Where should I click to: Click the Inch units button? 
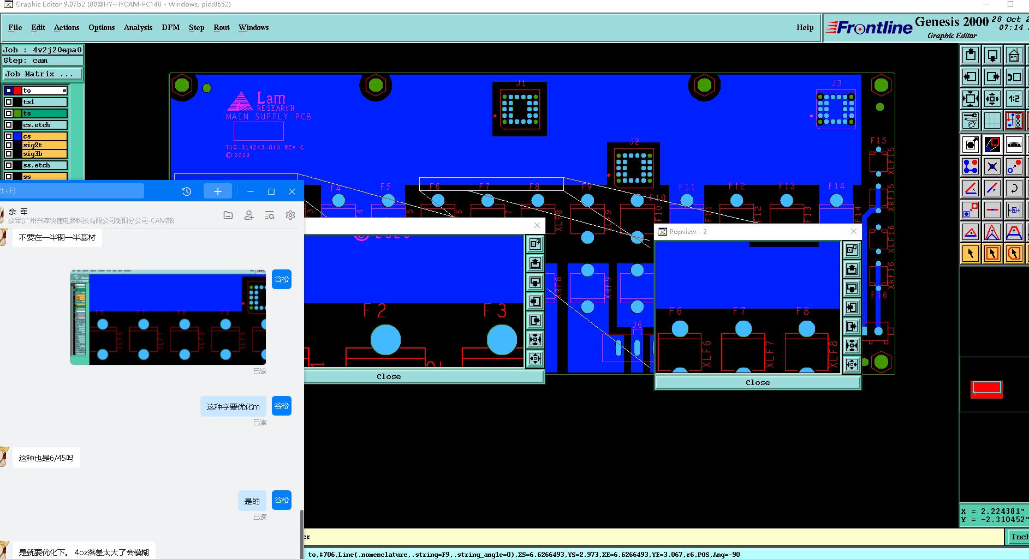pos(1019,537)
